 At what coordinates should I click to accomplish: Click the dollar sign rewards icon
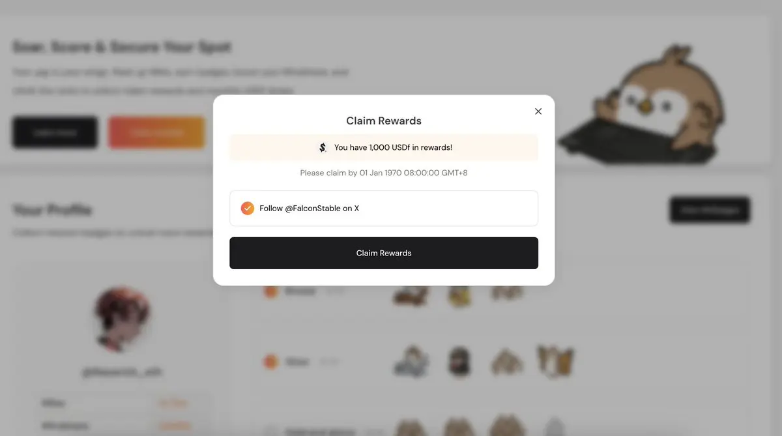point(323,148)
